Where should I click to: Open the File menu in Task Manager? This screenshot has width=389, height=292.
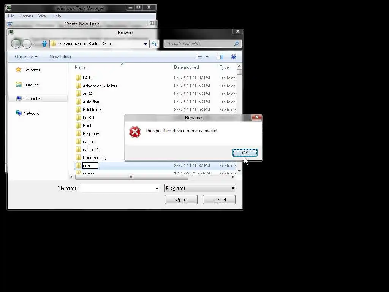click(11, 16)
